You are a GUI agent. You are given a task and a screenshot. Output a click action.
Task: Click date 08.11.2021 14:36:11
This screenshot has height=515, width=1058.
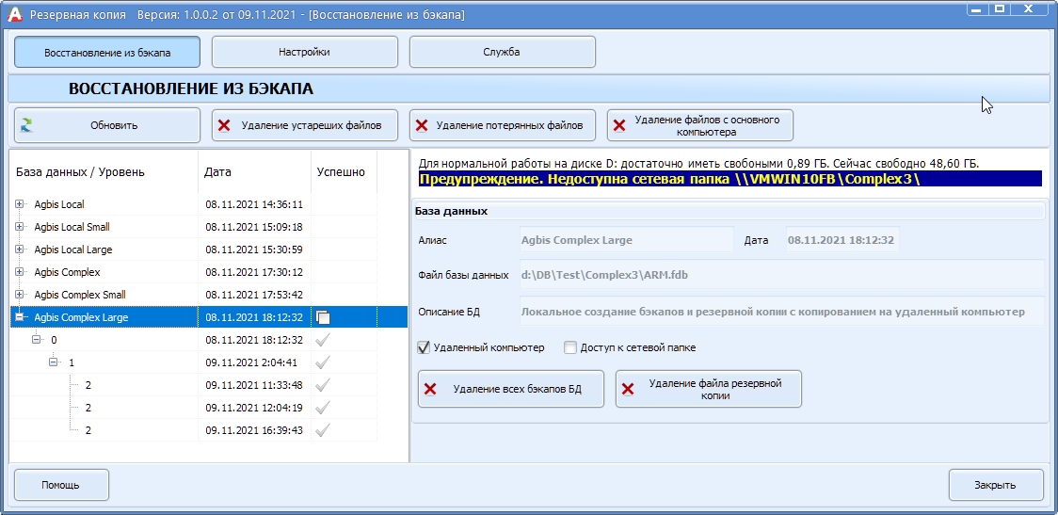[254, 204]
